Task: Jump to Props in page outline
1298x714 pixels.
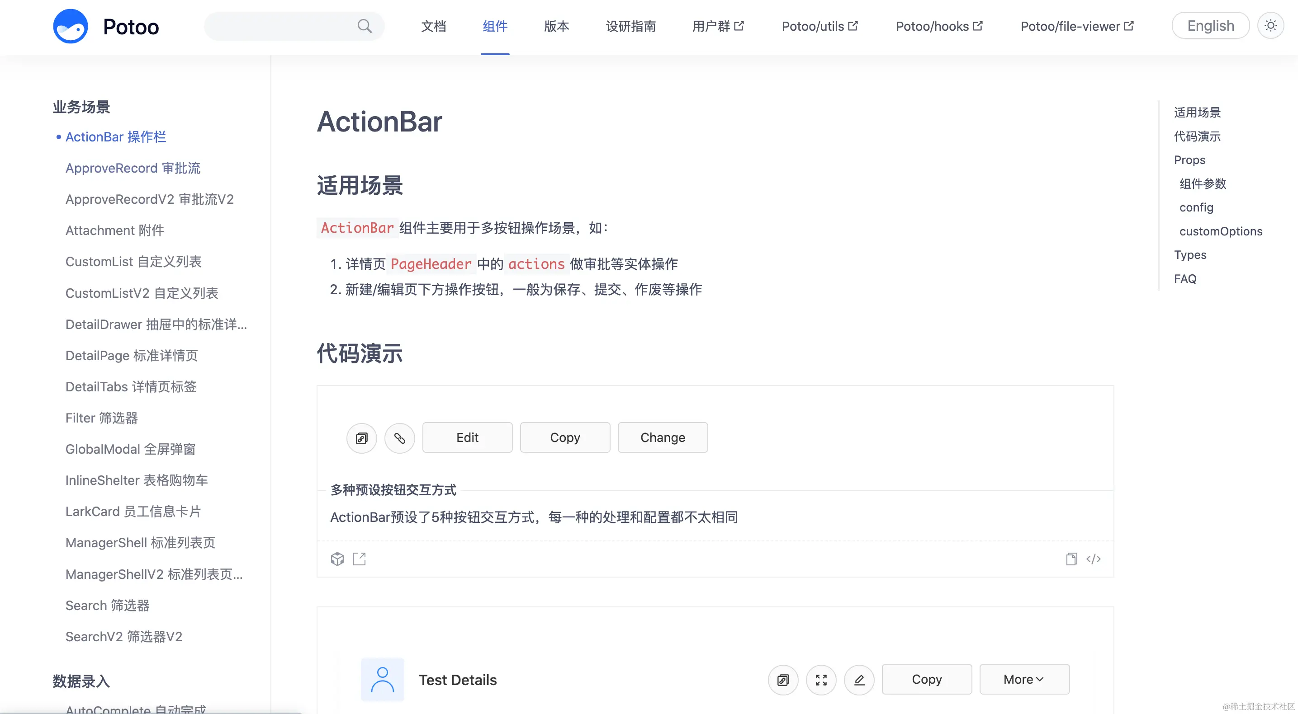Action: tap(1189, 160)
